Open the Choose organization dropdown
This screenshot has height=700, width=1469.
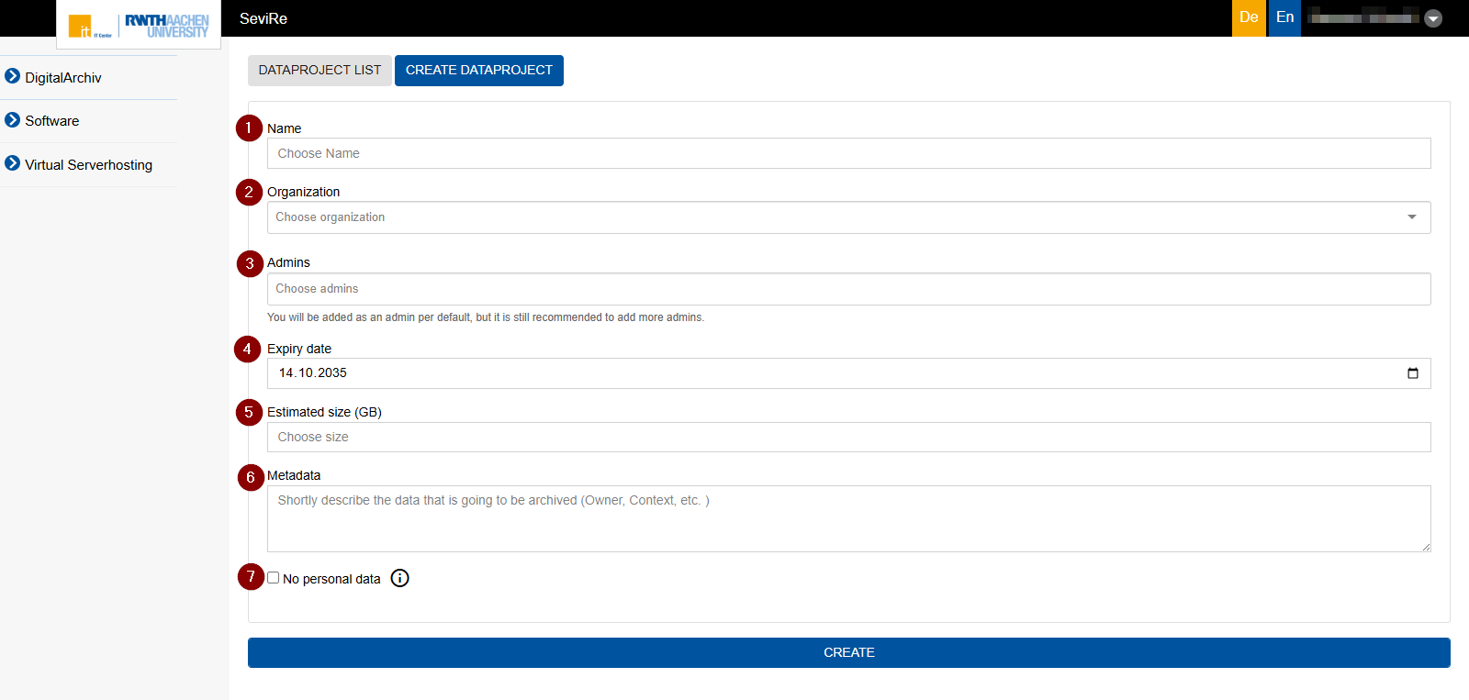coord(848,217)
